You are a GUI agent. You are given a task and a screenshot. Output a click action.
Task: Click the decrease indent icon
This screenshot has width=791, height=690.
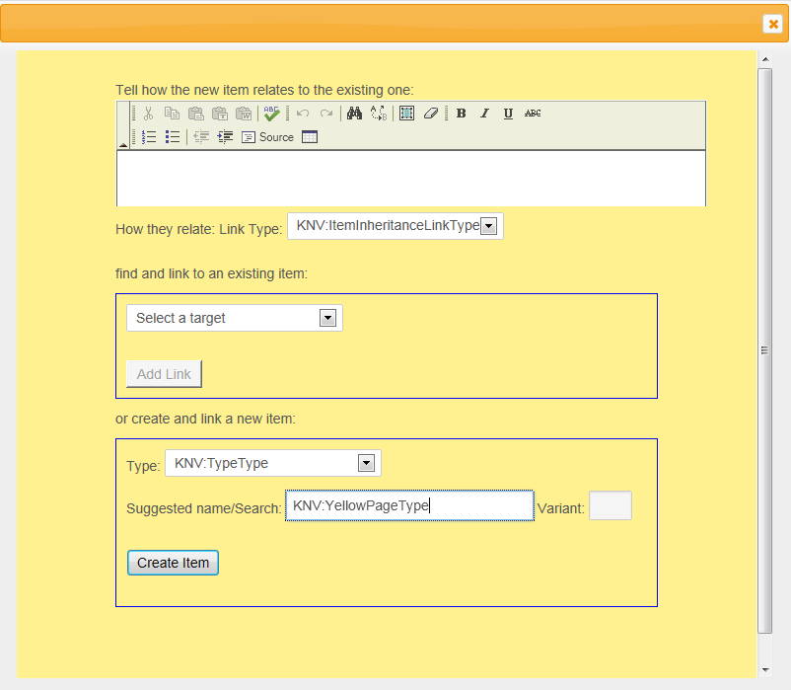pyautogui.click(x=201, y=137)
